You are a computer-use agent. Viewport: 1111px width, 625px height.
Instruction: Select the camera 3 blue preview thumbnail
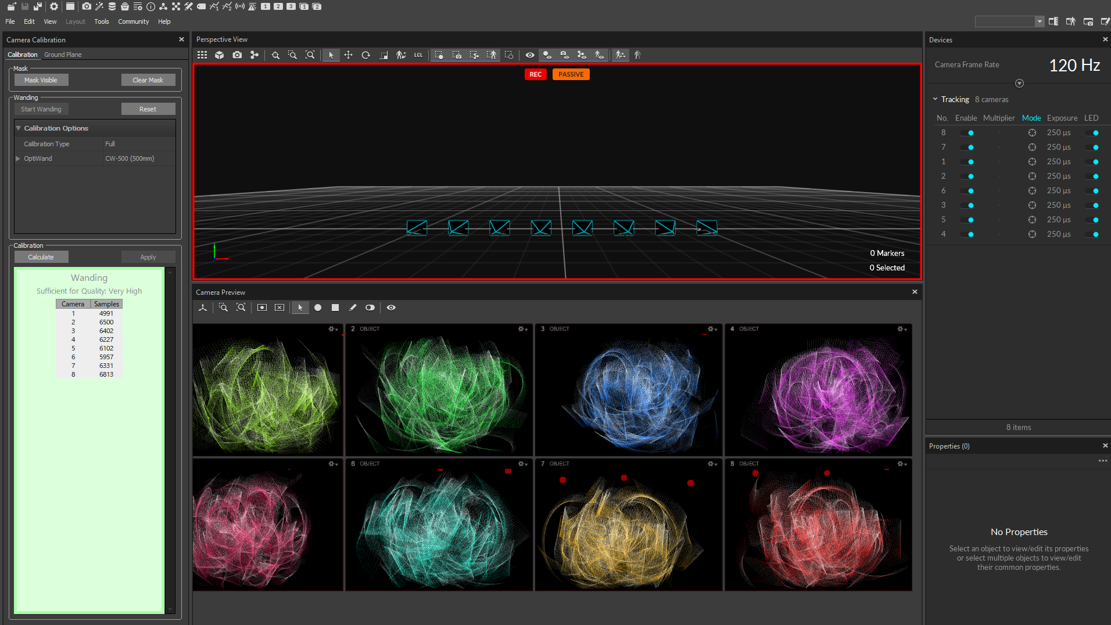pyautogui.click(x=628, y=390)
